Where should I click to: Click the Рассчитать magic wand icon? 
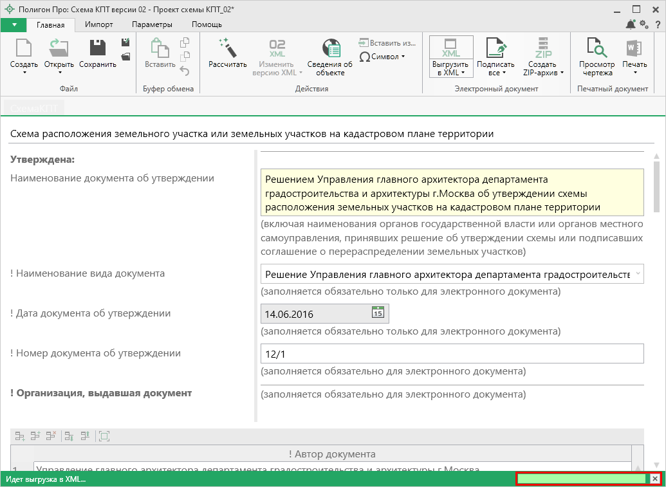[x=227, y=49]
